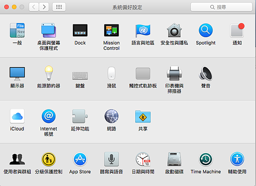Close the 系統偏好設定 window
The height and width of the screenshot is (186, 256).
coord(6,7)
